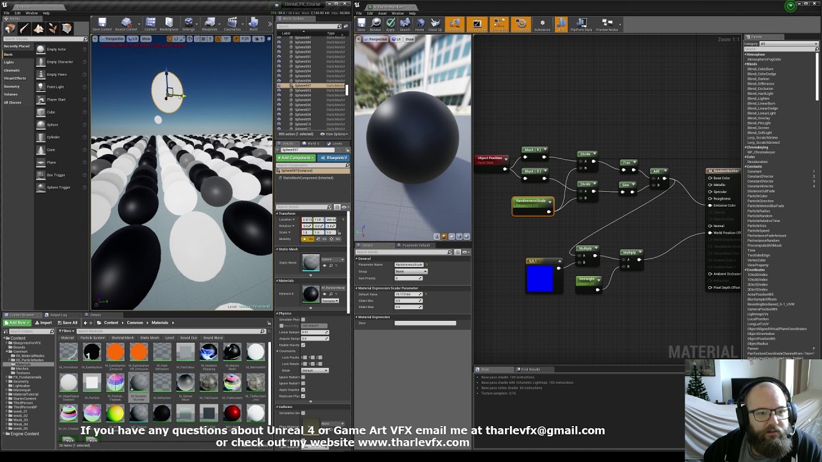This screenshot has height=462, width=822.
Task: Click the Clean Up icon in material toolbar
Action: pyautogui.click(x=435, y=24)
